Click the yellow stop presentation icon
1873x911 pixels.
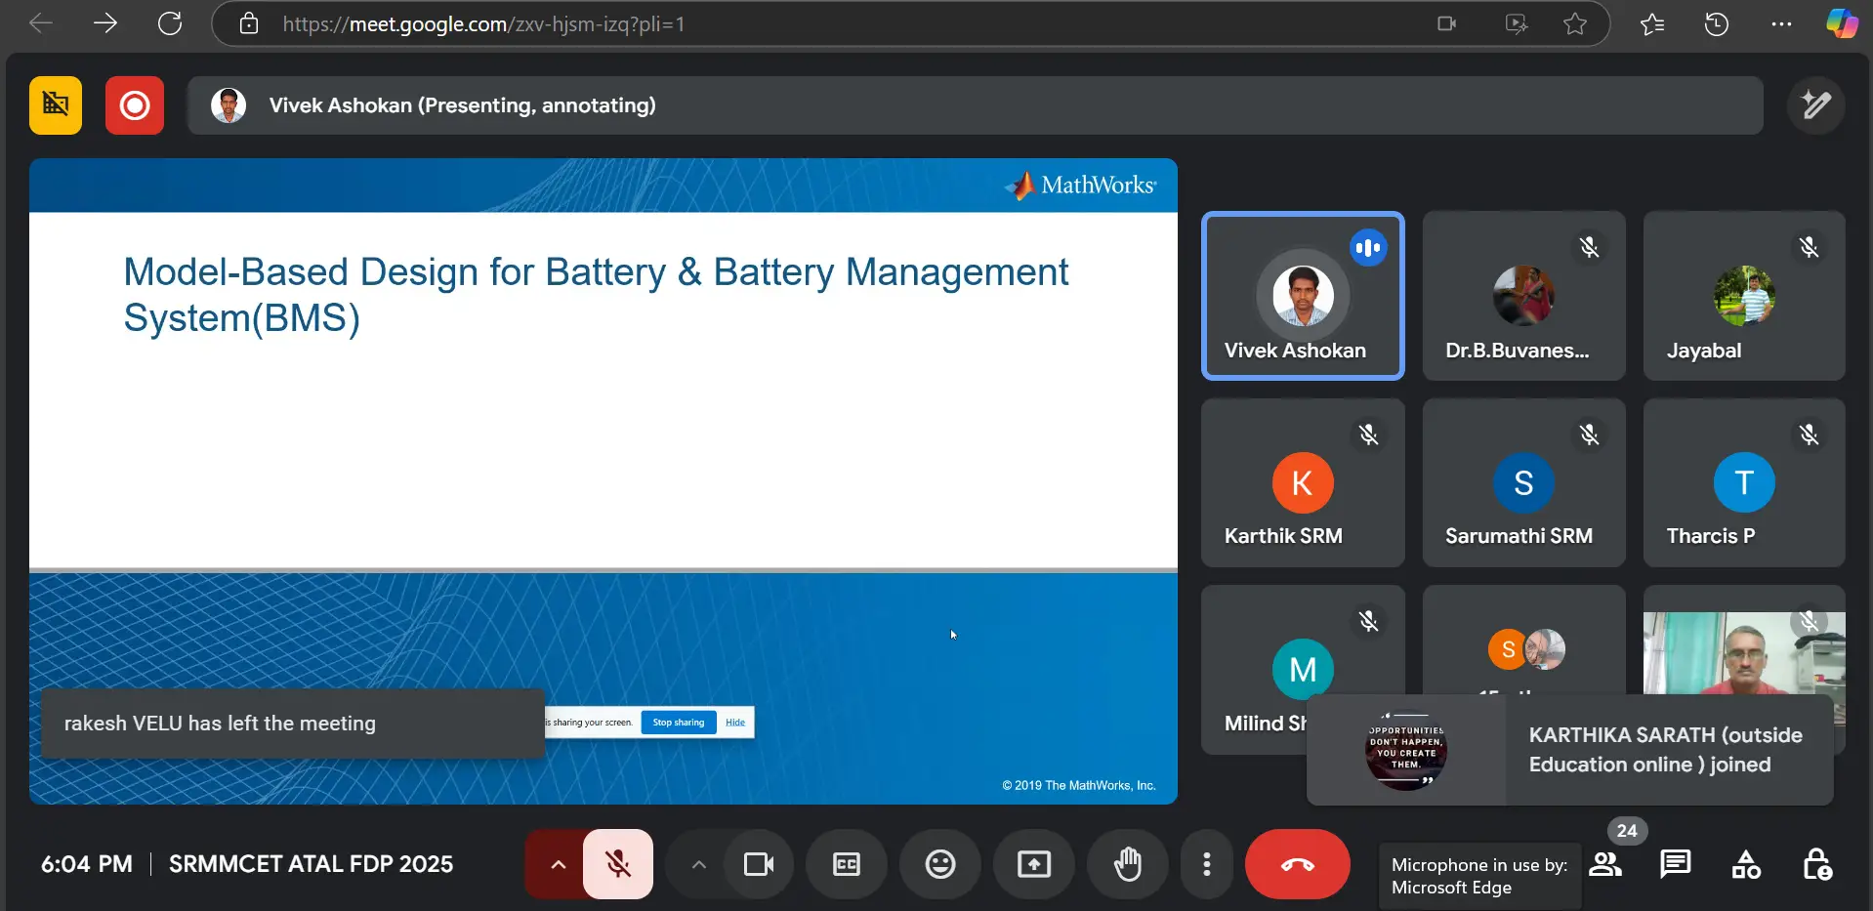[56, 105]
